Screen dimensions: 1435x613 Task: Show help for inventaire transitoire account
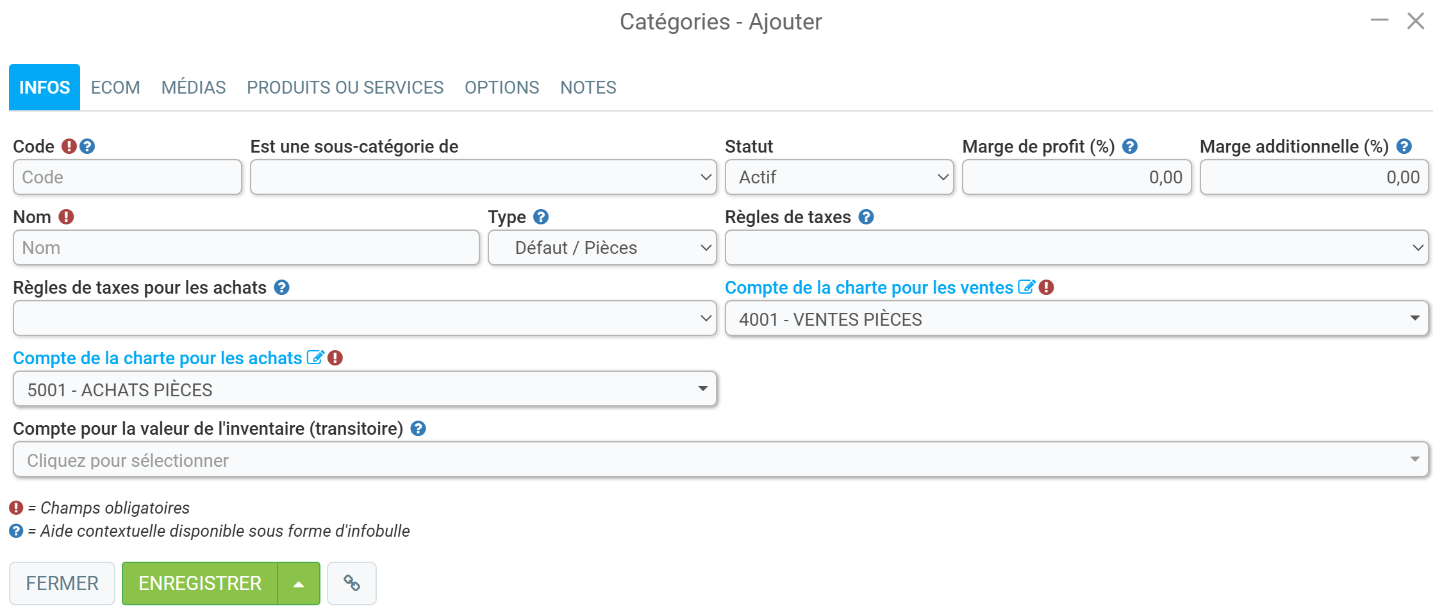[418, 428]
